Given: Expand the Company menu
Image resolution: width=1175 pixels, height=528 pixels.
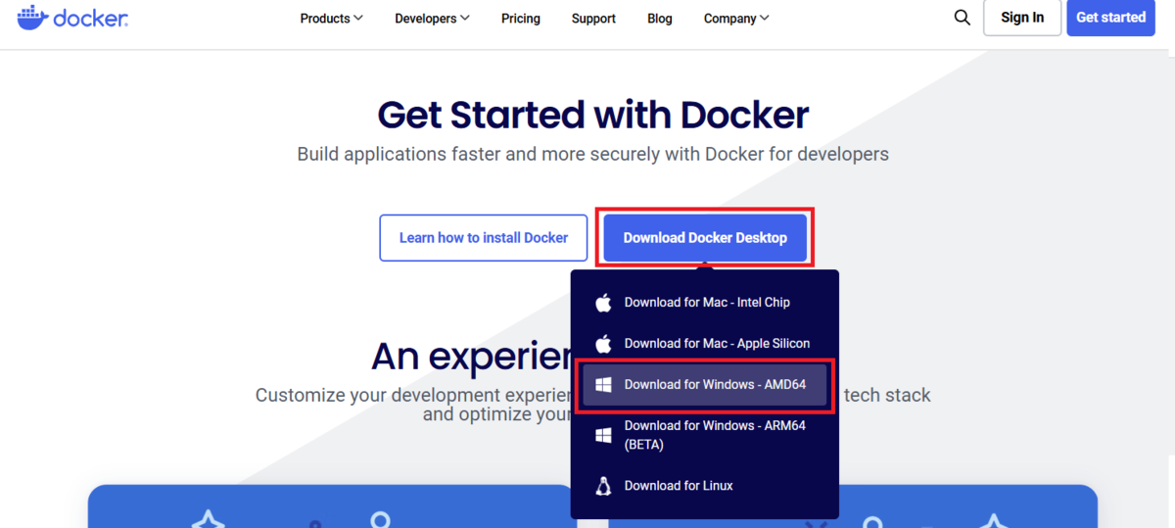Looking at the screenshot, I should pyautogui.click(x=736, y=18).
